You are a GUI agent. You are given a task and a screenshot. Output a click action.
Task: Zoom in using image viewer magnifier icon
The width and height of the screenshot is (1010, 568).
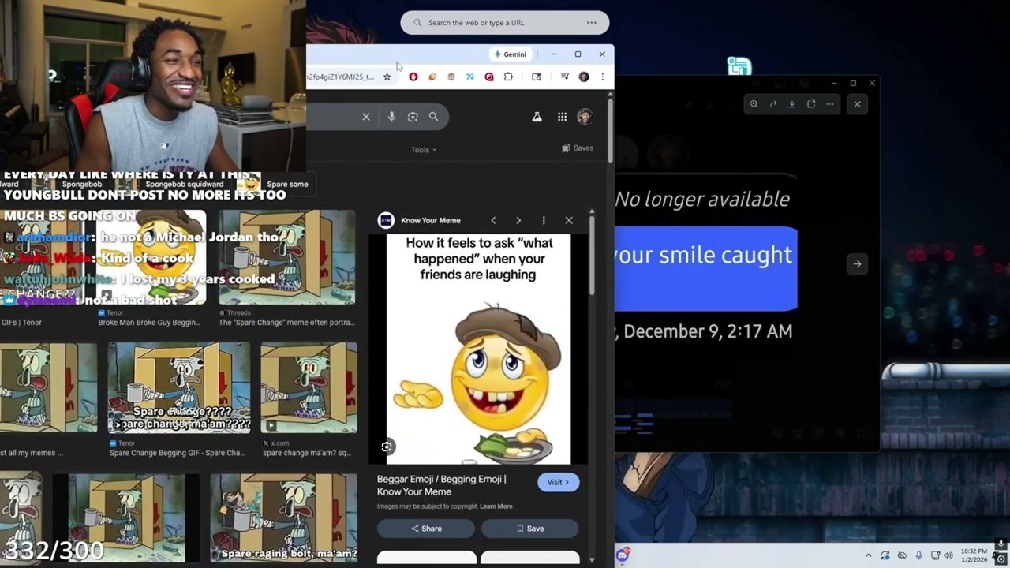pos(754,104)
